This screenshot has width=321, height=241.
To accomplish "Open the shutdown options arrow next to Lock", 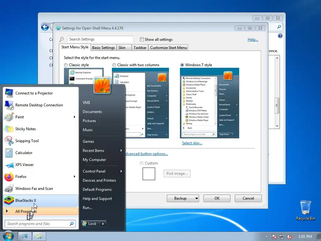I will pos(103,224).
